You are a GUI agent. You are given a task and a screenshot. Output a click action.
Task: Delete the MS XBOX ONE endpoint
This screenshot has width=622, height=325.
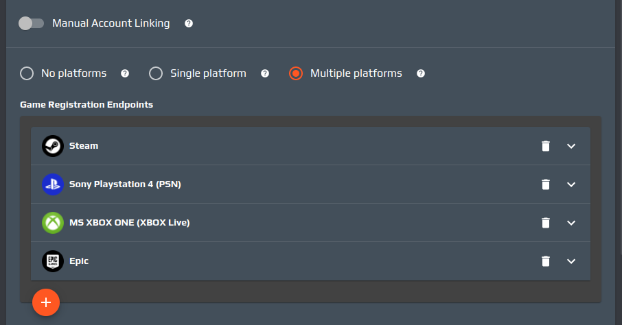546,223
